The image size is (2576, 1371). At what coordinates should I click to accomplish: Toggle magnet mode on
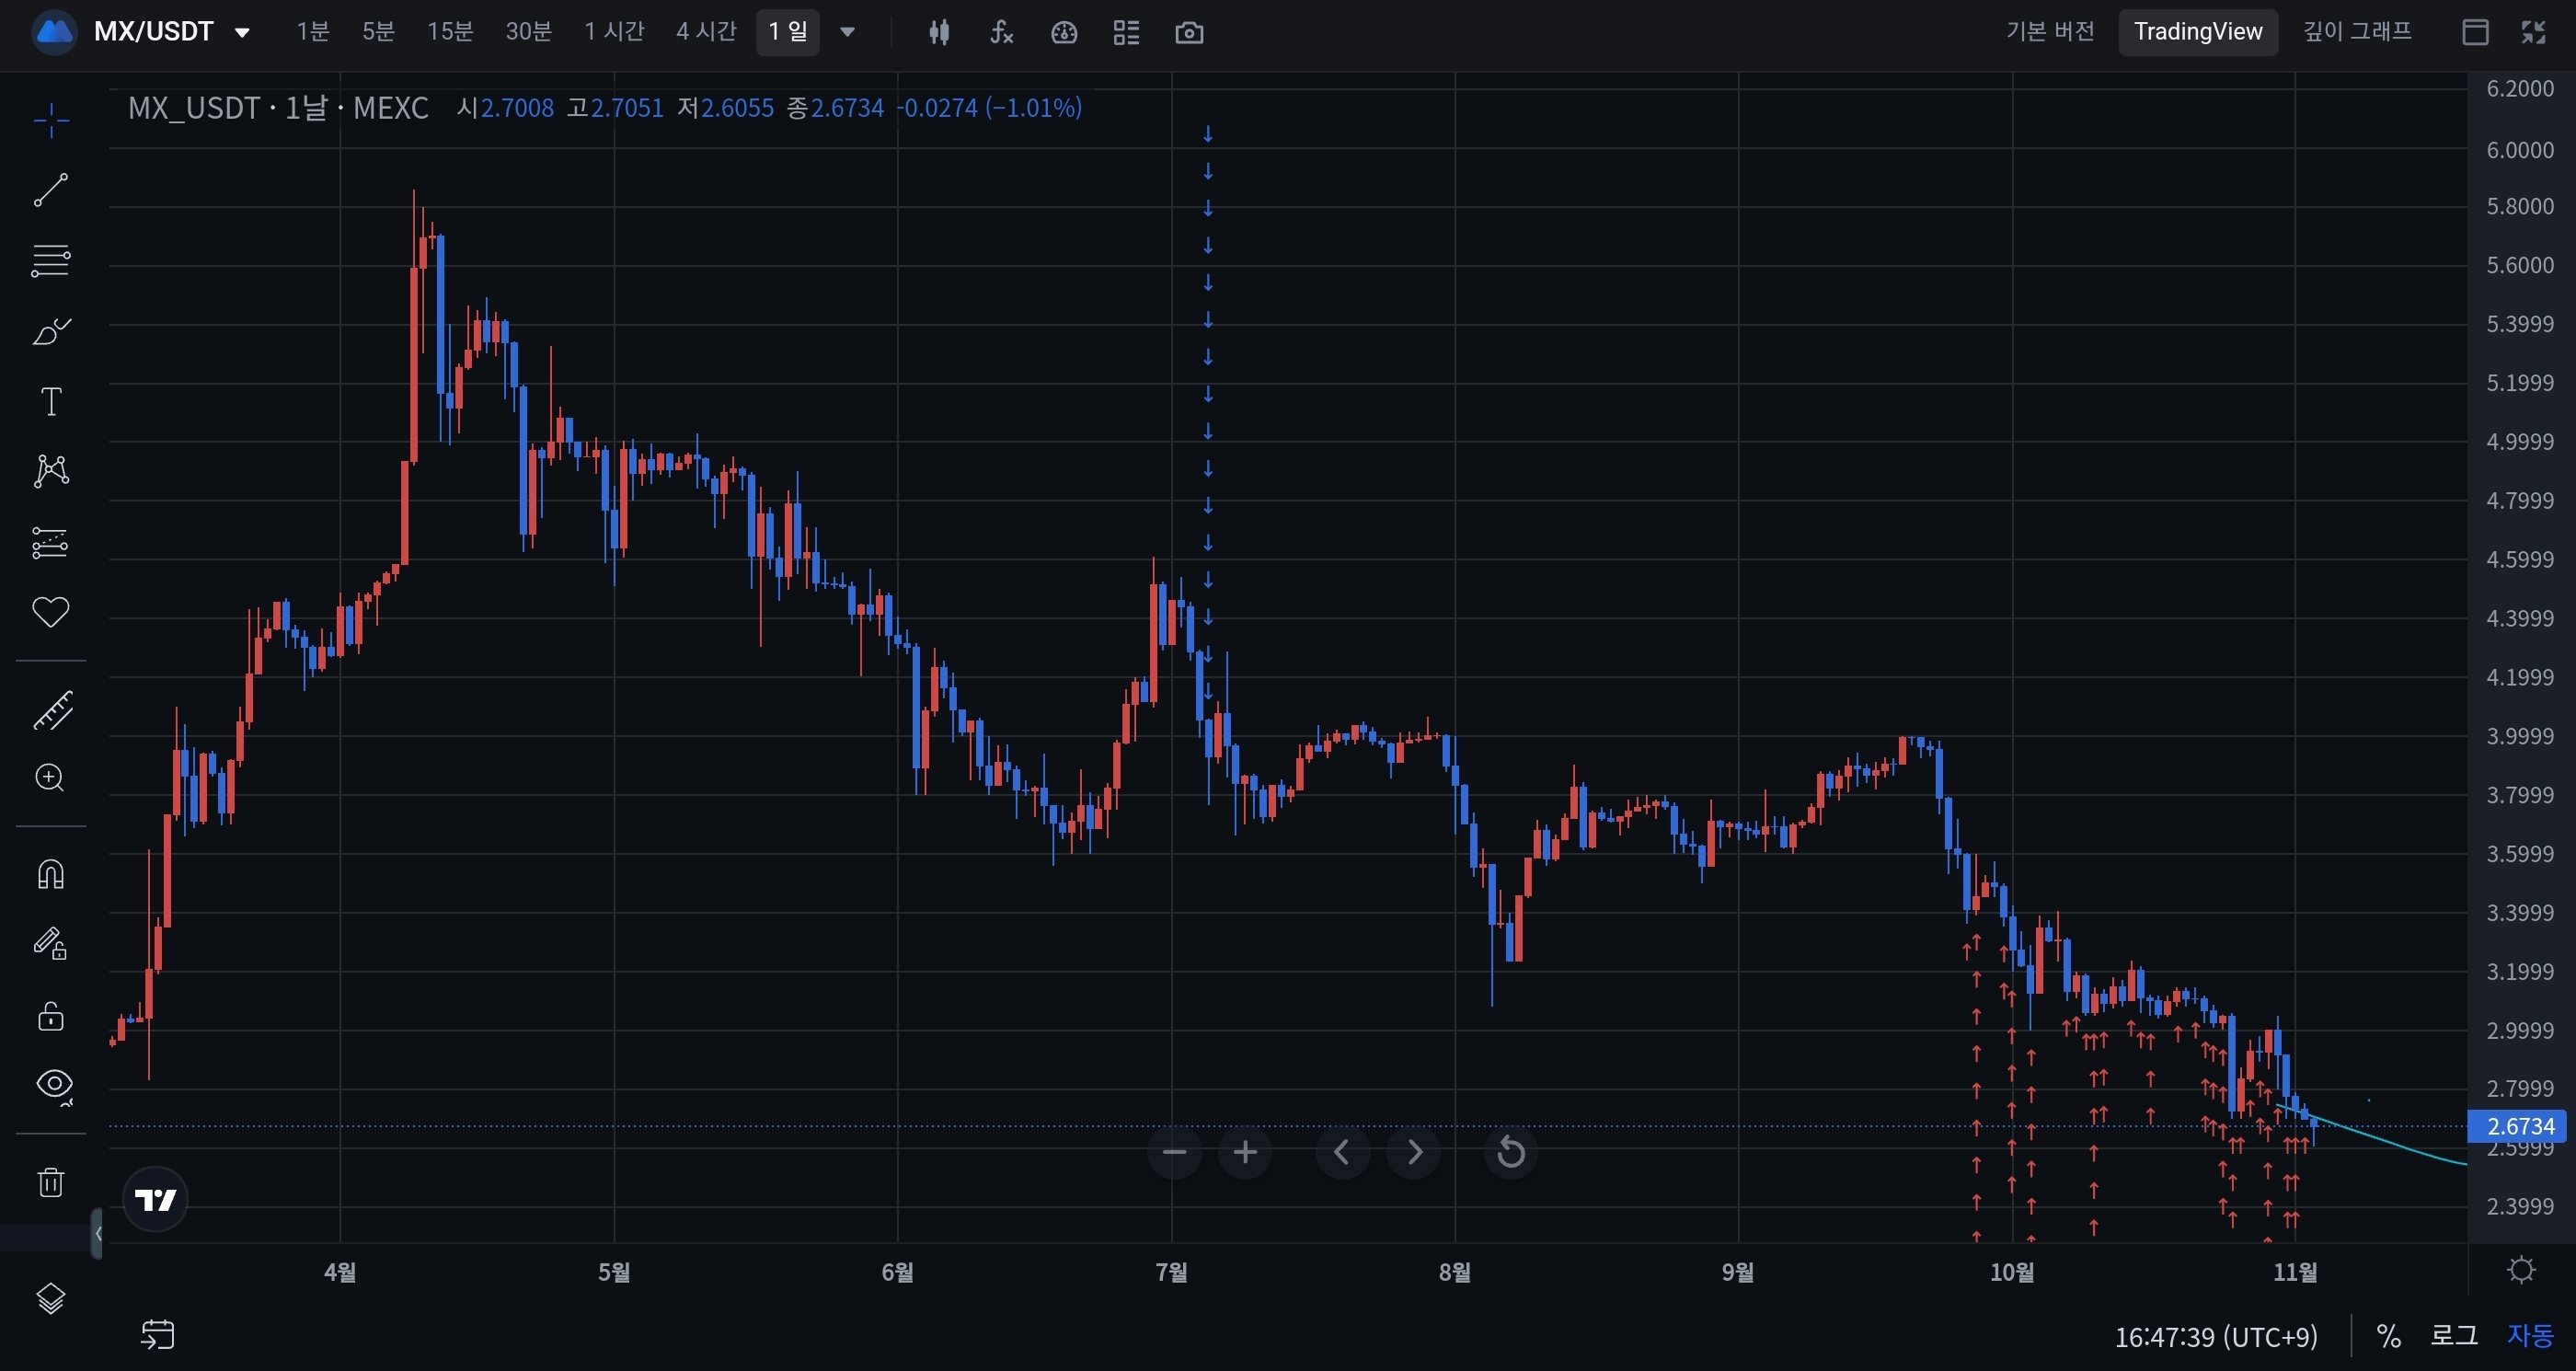click(50, 875)
